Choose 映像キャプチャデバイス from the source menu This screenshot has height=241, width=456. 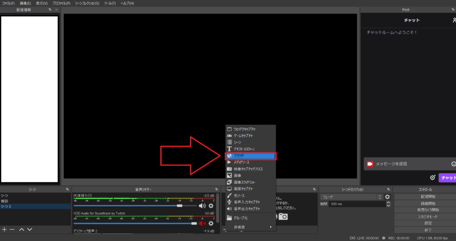point(251,169)
